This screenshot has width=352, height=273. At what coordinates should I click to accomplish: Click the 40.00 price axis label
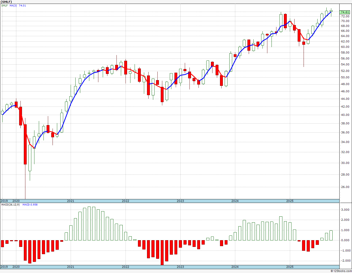pyautogui.click(x=345, y=115)
